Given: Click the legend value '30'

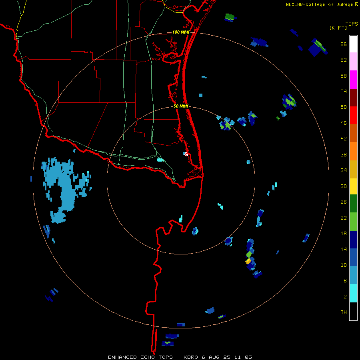Looking at the screenshot, I should [x=344, y=186].
